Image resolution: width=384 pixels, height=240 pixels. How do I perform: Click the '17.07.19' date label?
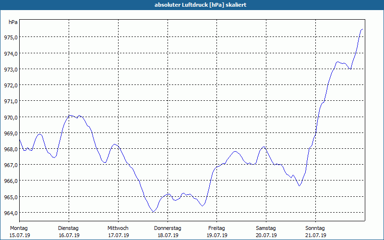[x=119, y=235]
